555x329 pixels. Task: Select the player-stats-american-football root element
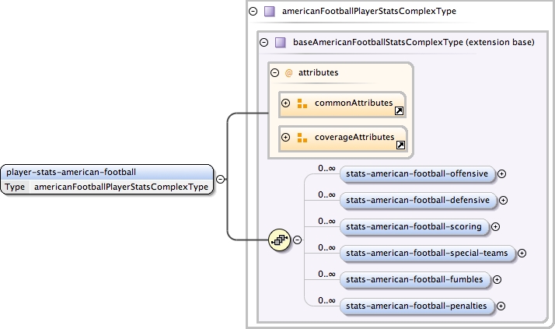coord(107,172)
